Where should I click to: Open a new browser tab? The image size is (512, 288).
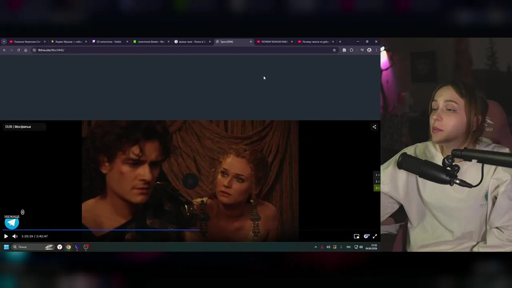(340, 42)
